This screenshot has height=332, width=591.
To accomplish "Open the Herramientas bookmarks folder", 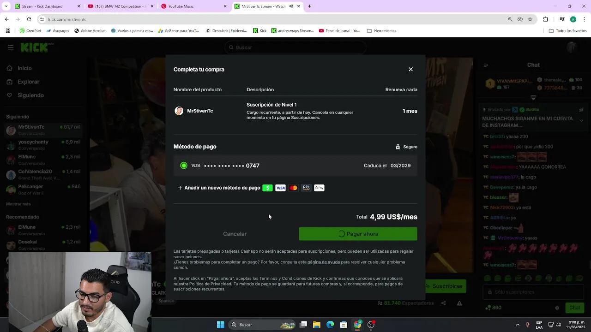I will (381, 31).
